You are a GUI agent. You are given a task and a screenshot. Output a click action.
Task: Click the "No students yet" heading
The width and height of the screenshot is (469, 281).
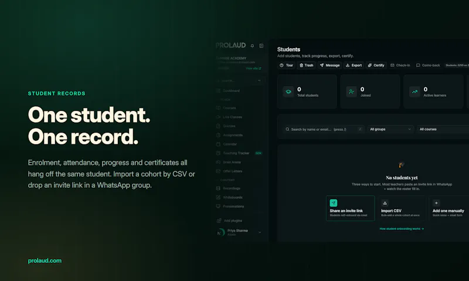402,177
